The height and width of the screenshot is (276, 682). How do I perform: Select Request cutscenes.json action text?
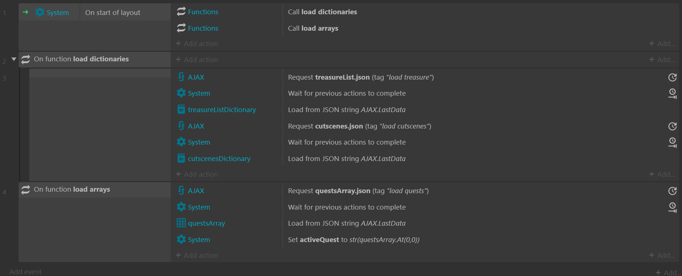coord(360,126)
